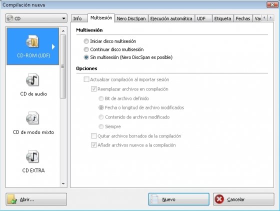Click the compilation list scrollbar thumb
This screenshot has height=211, width=280.
(x=63, y=66)
